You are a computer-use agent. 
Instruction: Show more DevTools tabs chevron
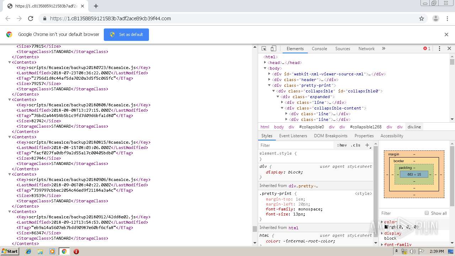point(384,49)
